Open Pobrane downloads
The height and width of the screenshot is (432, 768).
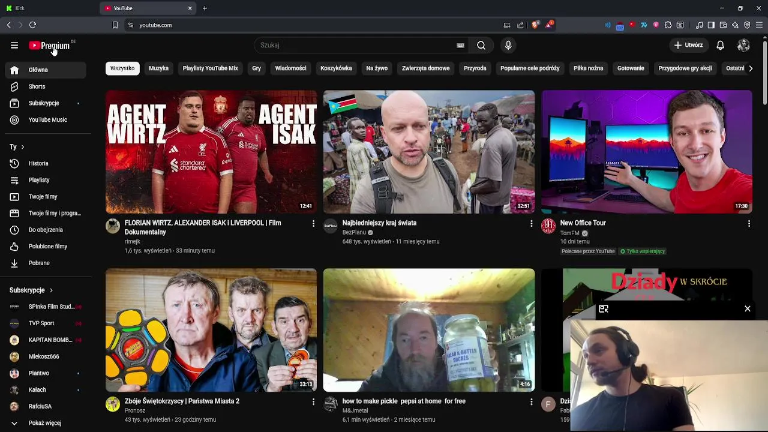point(46,263)
